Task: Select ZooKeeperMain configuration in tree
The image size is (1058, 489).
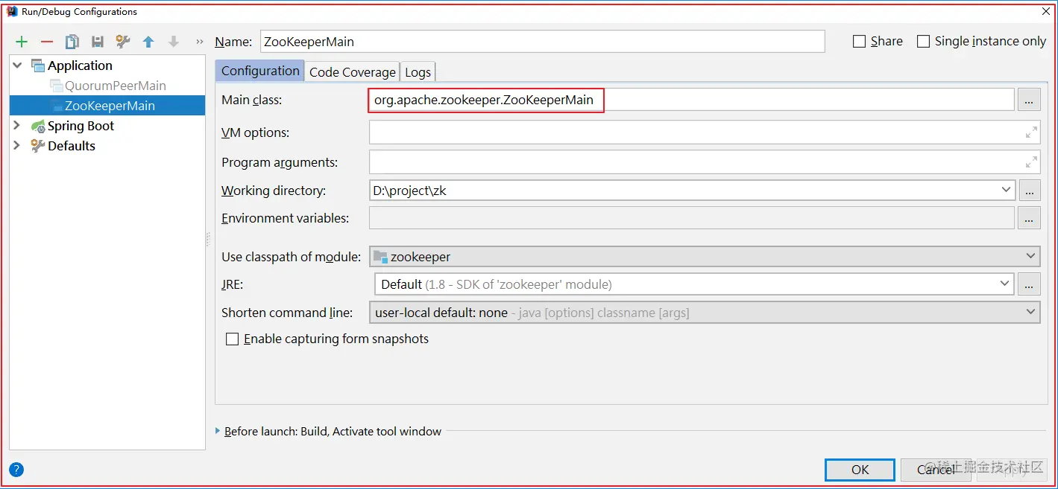Action: pos(107,106)
